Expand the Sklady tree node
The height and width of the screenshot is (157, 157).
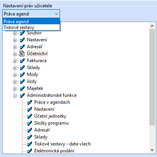point(15,68)
